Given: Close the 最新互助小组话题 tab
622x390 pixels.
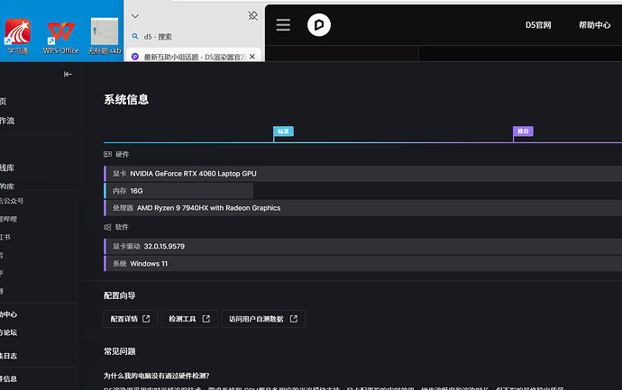Looking at the screenshot, I should [x=252, y=57].
